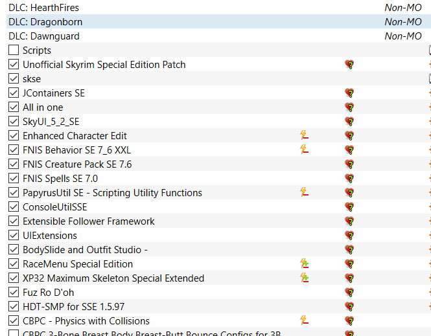Click the mixed conflict lightning icon for RaceMenu Special Edition
The width and height of the screenshot is (431, 336).
[304, 263]
